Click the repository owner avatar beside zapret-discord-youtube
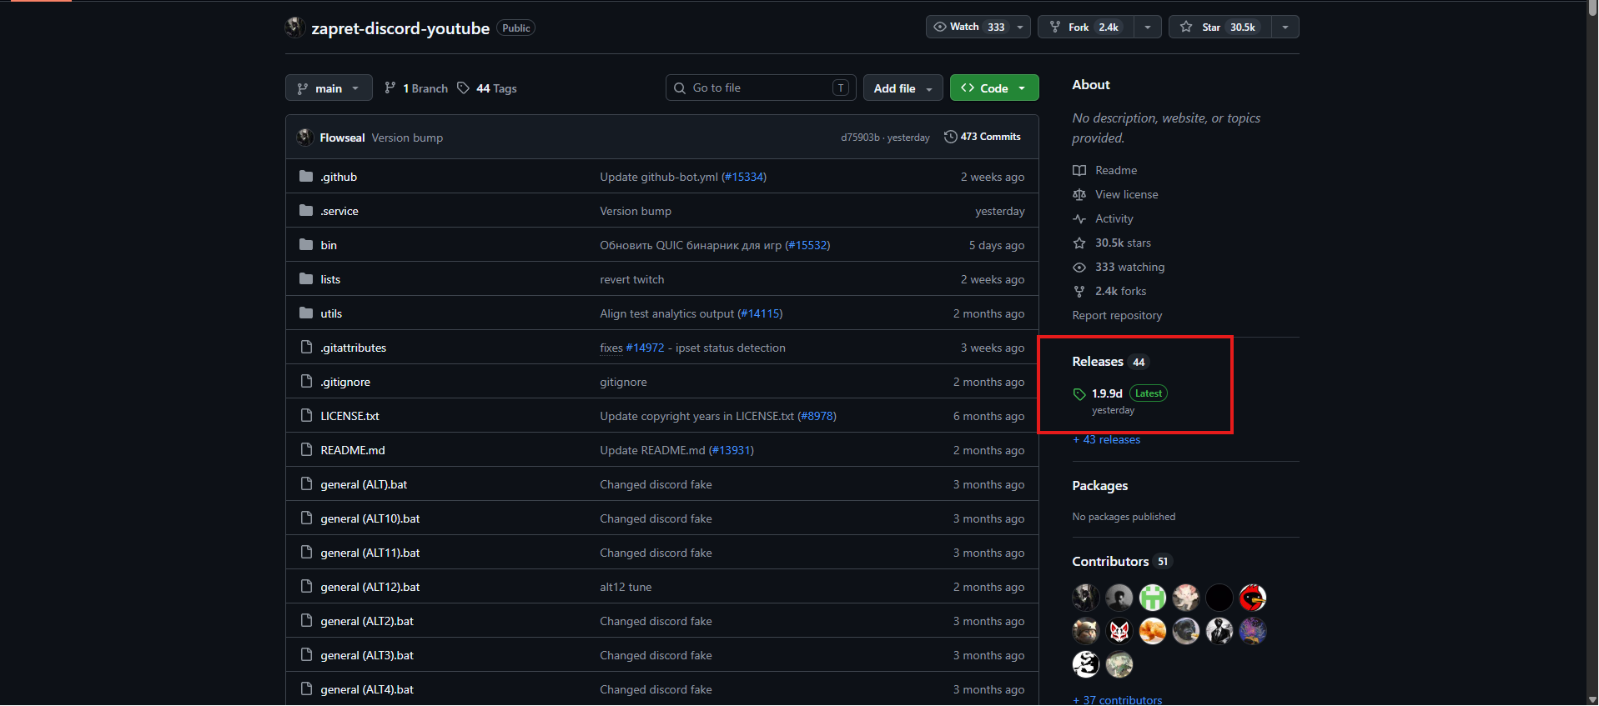The height and width of the screenshot is (706, 1599). coord(294,28)
